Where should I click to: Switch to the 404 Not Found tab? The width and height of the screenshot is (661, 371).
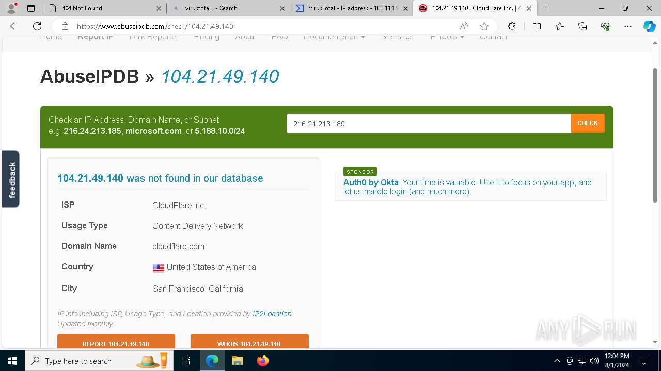105,8
